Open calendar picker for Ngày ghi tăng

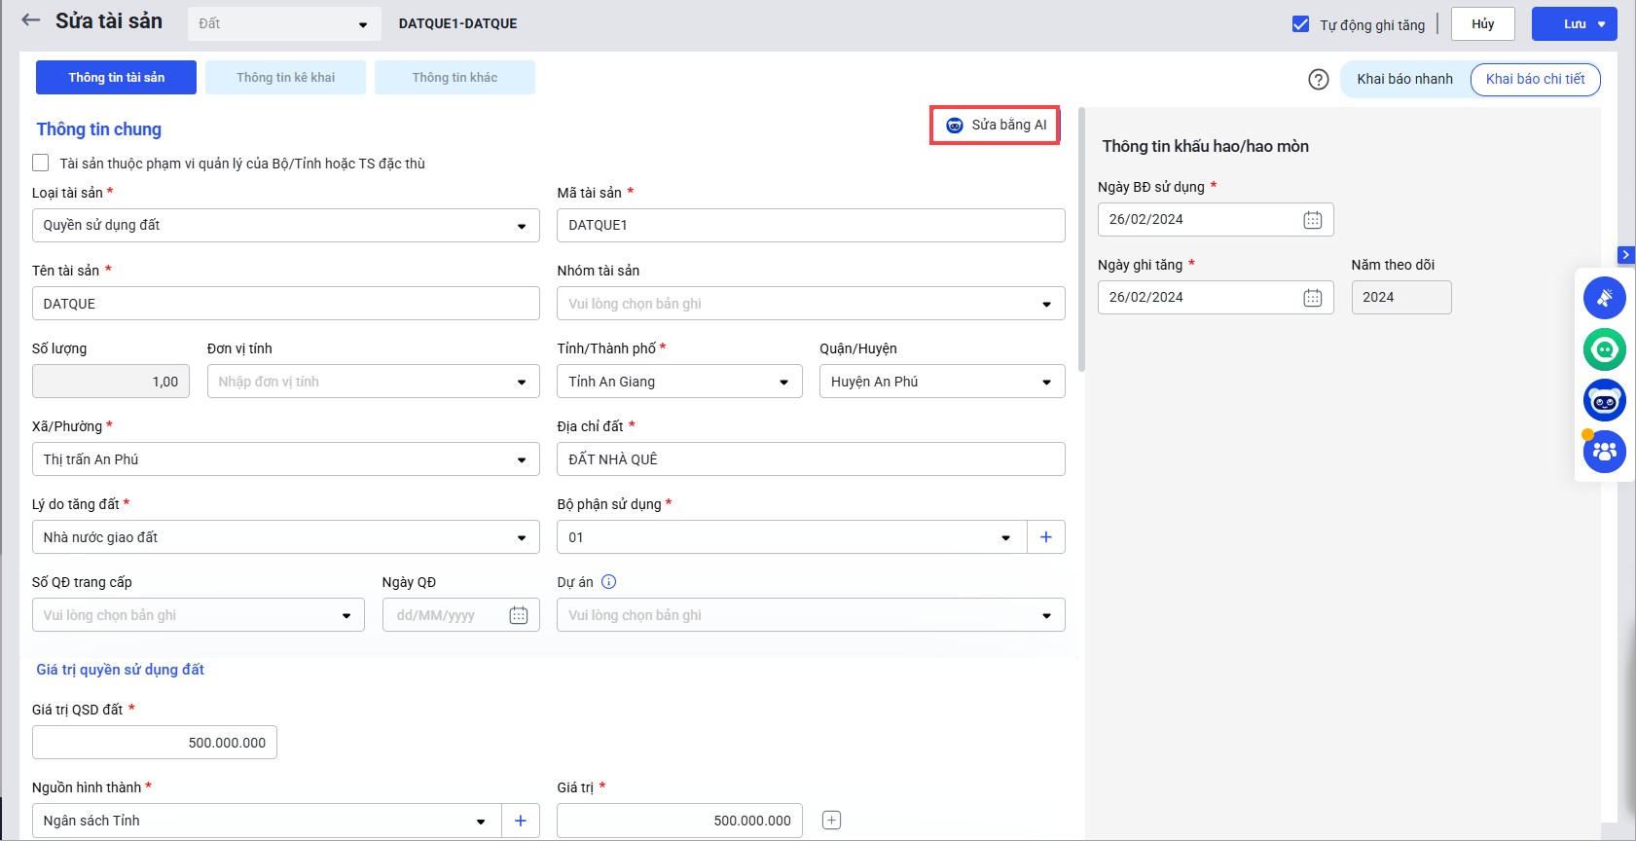(1312, 298)
